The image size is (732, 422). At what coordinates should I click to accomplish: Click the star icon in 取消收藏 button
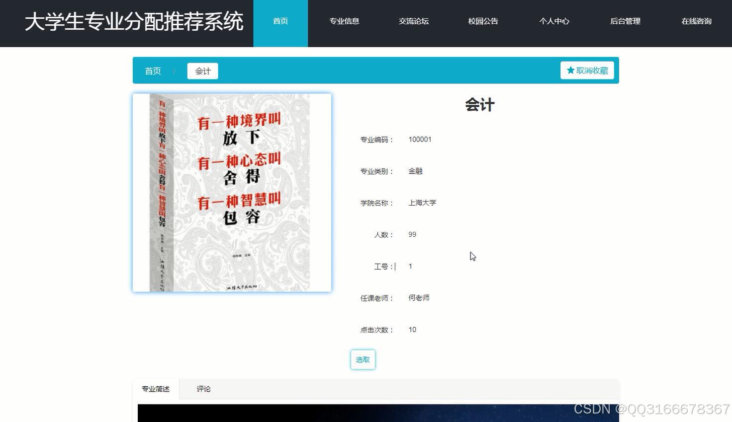570,70
